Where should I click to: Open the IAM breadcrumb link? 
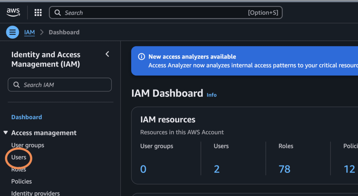click(29, 32)
